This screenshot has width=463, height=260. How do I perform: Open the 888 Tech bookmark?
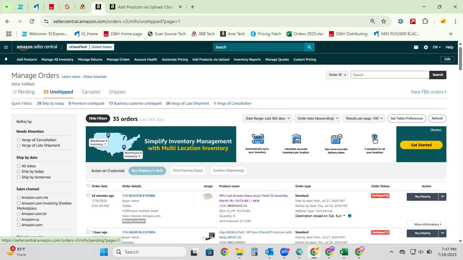pyautogui.click(x=203, y=34)
